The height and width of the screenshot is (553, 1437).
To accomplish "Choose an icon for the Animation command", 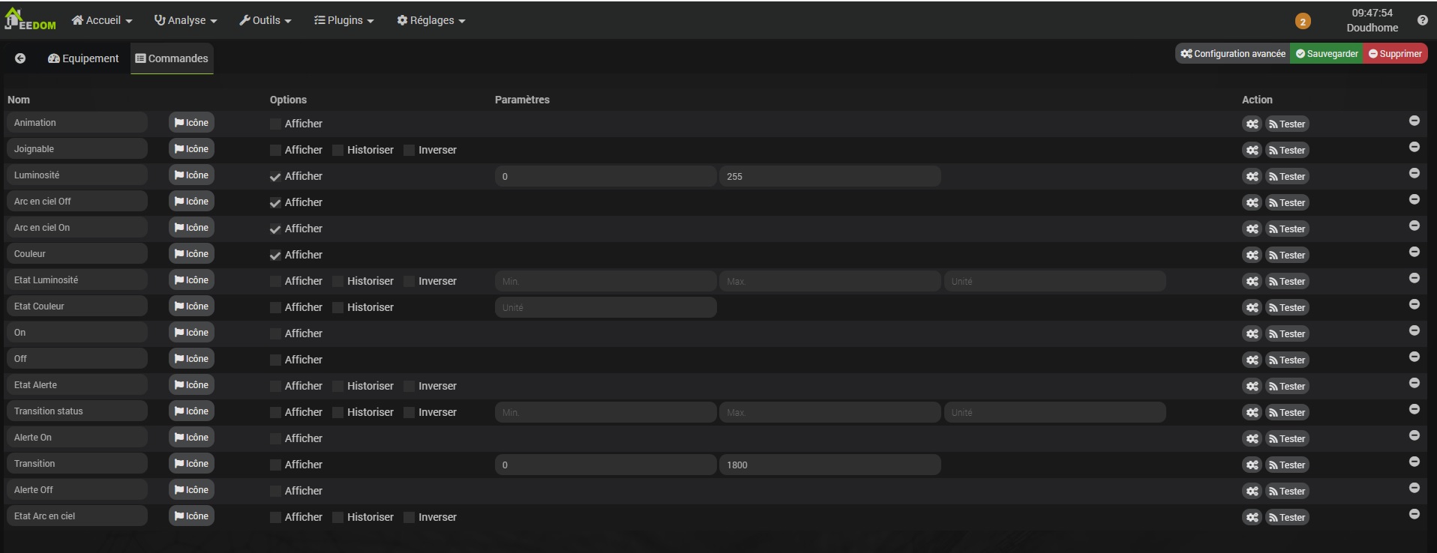I will click(x=191, y=123).
